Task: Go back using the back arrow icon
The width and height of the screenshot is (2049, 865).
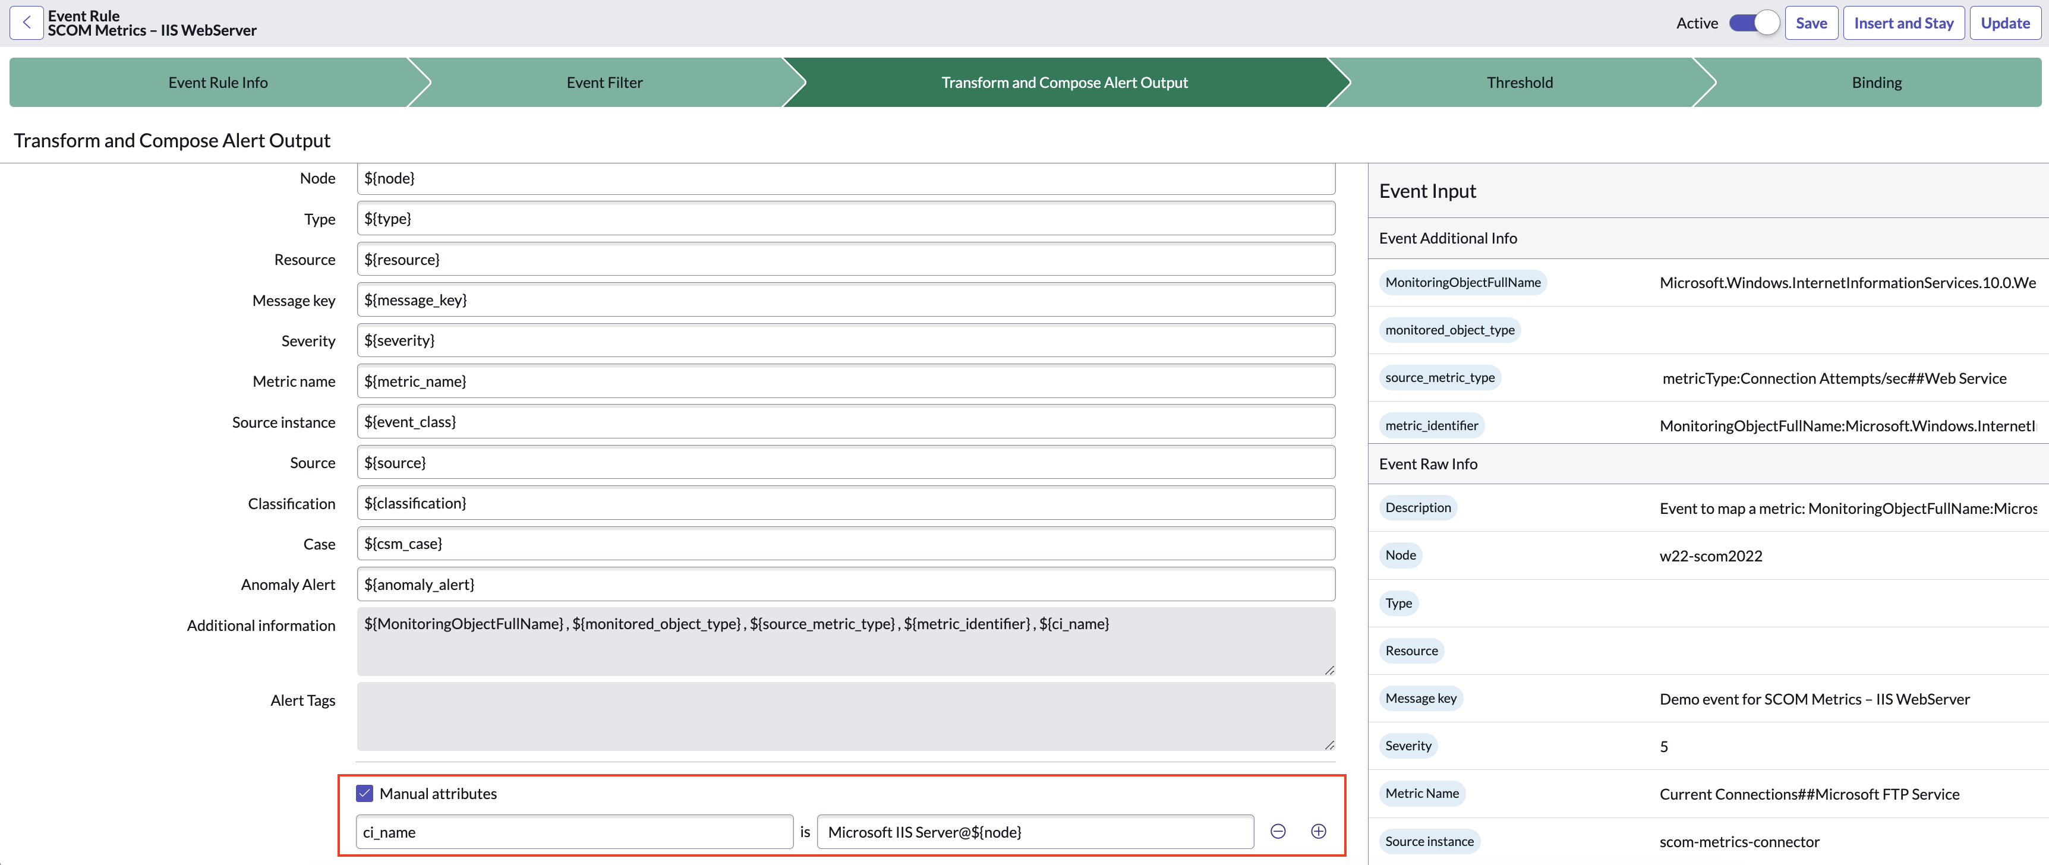Action: tap(26, 23)
